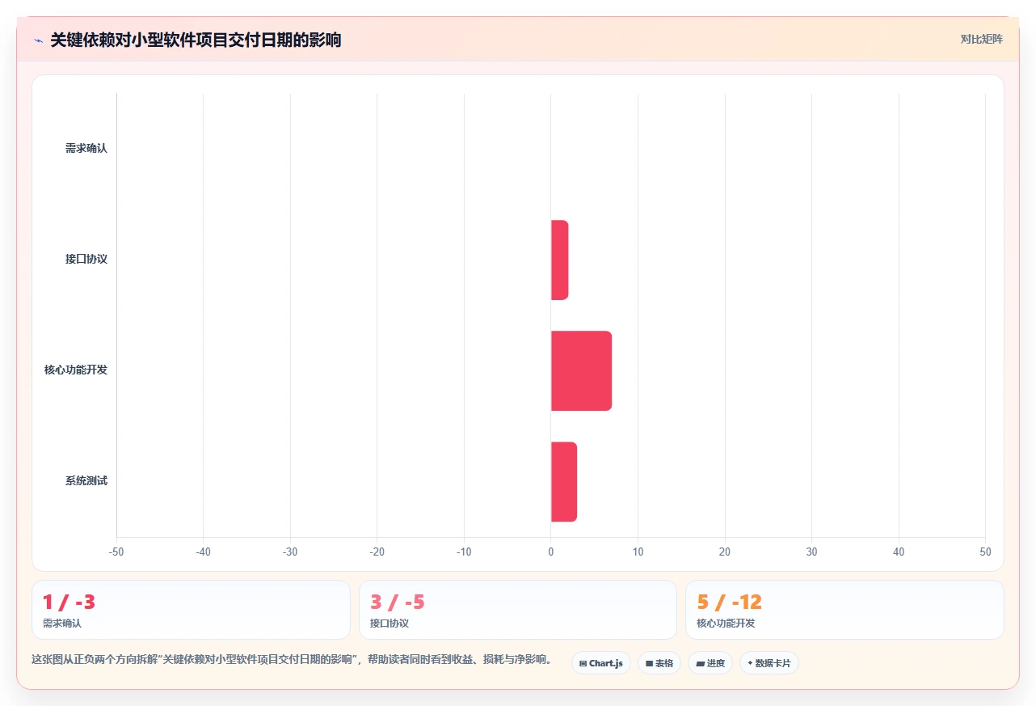Click the lightning icon beside the title
The height and width of the screenshot is (706, 1036).
[38, 40]
